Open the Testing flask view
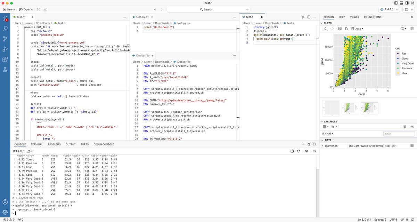The width and height of the screenshot is (417, 222). pyautogui.click(x=5, y=70)
